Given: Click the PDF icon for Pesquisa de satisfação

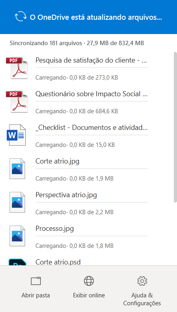Looking at the screenshot, I should [17, 68].
